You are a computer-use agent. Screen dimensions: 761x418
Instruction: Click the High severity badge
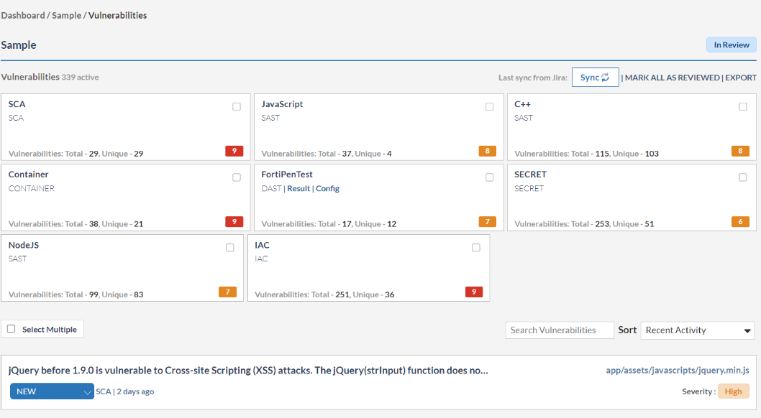[734, 391]
